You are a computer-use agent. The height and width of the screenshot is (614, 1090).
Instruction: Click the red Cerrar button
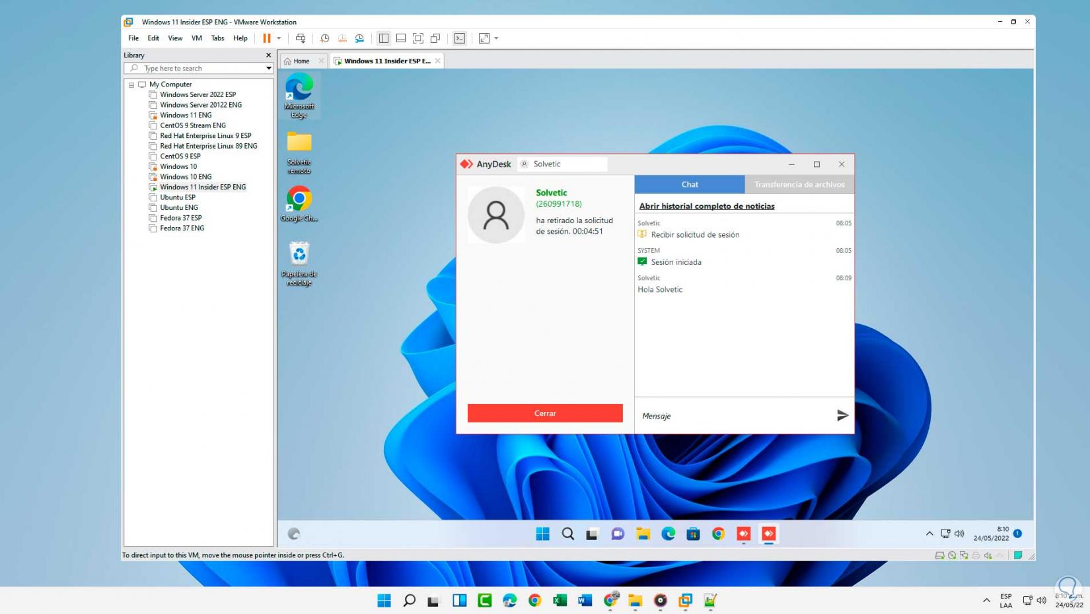545,413
